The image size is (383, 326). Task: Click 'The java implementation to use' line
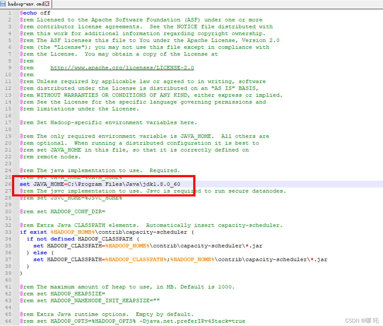[100, 170]
